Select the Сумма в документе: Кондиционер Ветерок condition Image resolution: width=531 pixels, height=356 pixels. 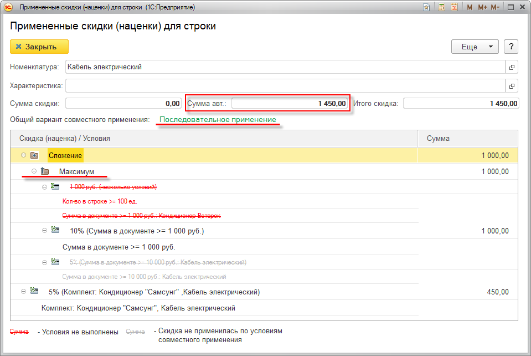pos(142,216)
